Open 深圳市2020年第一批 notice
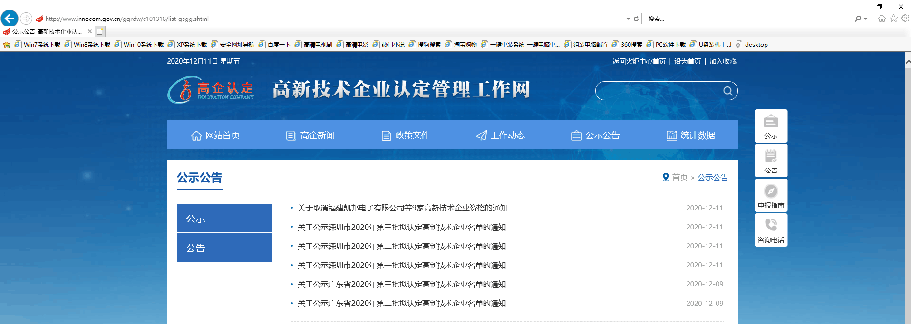Image resolution: width=911 pixels, height=324 pixels. click(x=402, y=265)
